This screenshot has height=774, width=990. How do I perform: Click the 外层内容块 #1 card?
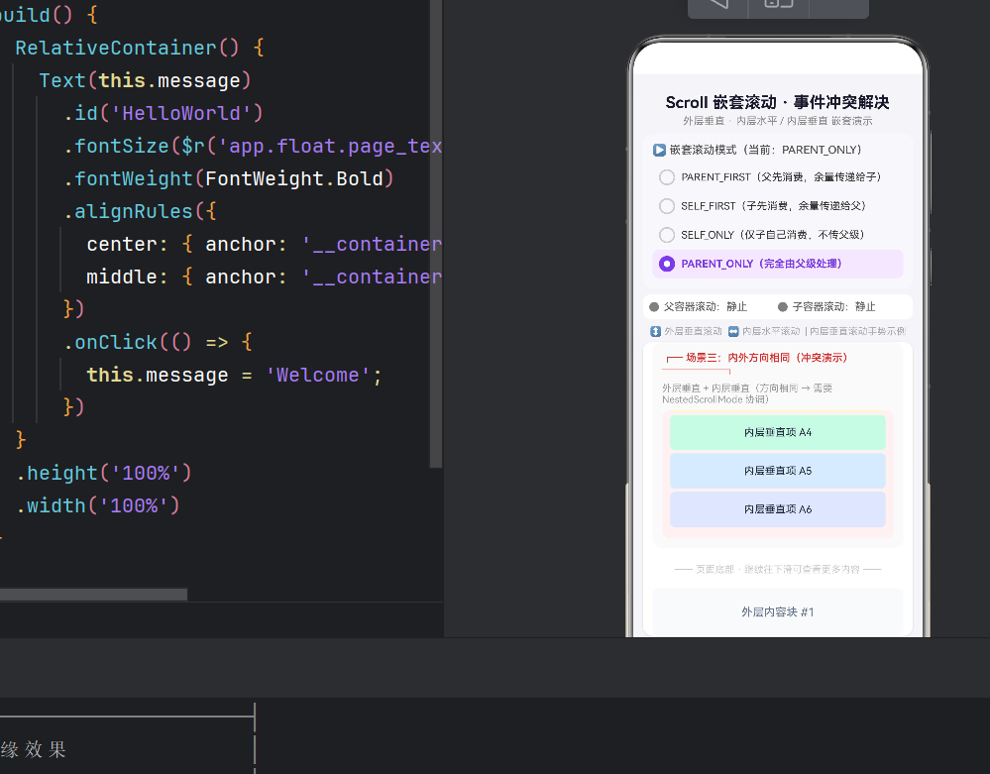pyautogui.click(x=778, y=611)
